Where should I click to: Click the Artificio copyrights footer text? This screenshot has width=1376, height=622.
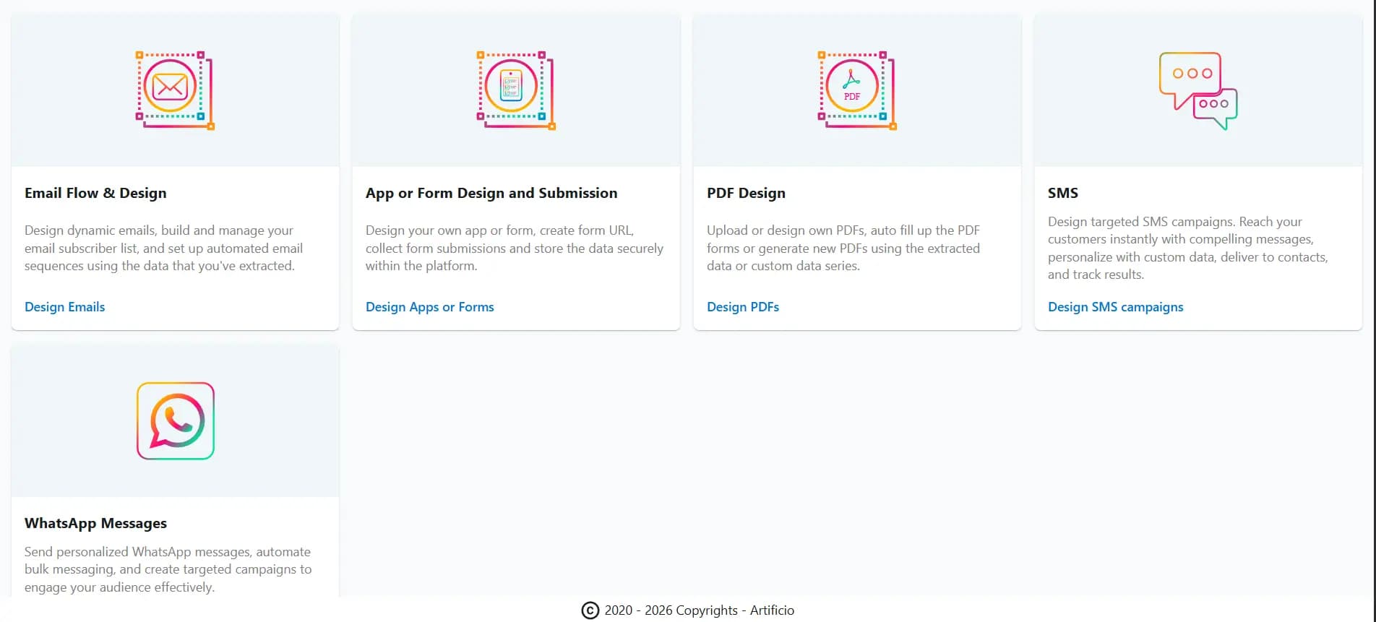699,610
